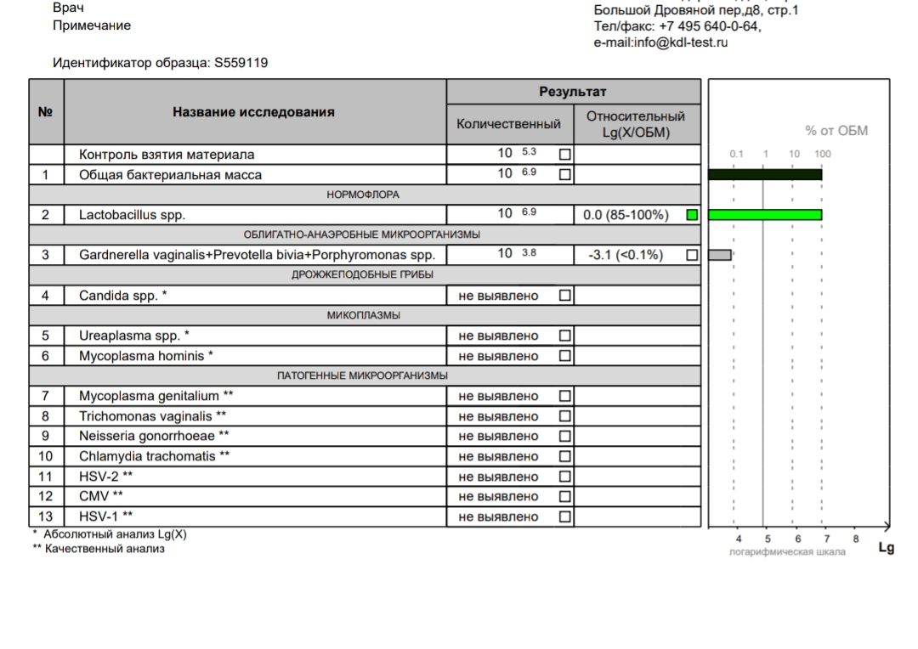The width and height of the screenshot is (918, 649).
Task: Check the box beside Общая бактериальная масса
Action: point(565,174)
